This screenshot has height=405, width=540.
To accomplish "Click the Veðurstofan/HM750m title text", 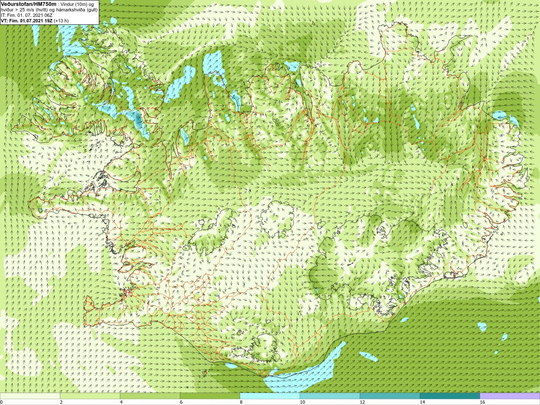I will pos(28,4).
